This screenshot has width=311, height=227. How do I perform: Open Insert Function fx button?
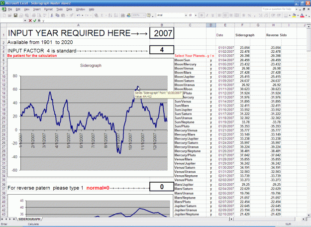click(39, 20)
